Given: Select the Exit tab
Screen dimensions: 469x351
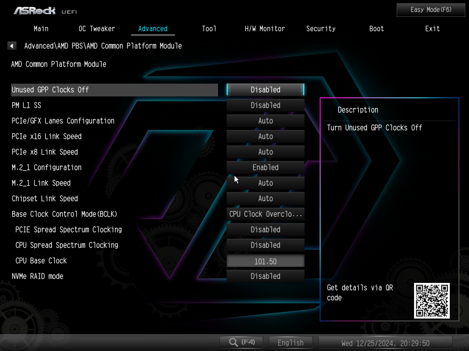Looking at the screenshot, I should click(x=432, y=29).
